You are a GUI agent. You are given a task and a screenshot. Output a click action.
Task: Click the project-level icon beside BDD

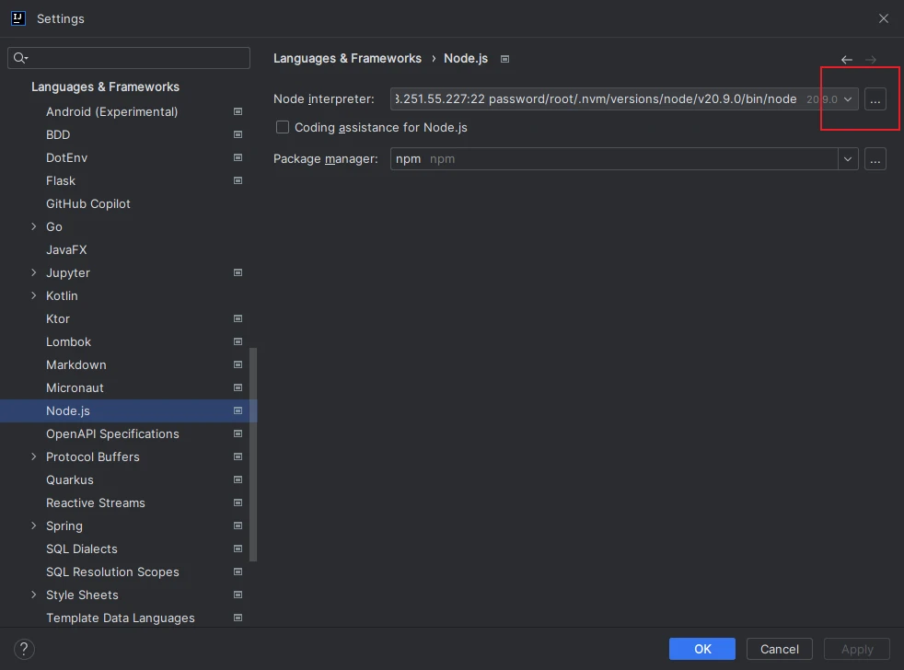(x=238, y=134)
